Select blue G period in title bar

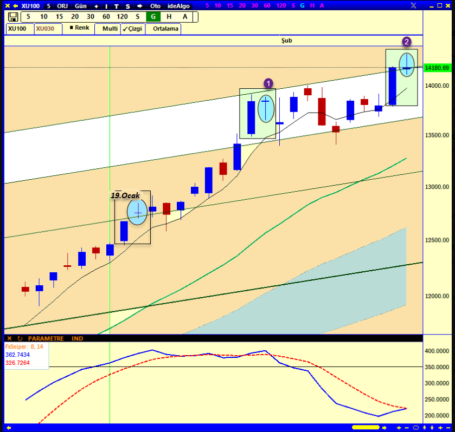click(x=303, y=5)
